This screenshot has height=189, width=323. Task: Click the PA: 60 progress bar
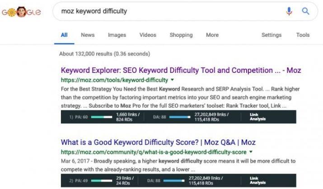click(102, 117)
